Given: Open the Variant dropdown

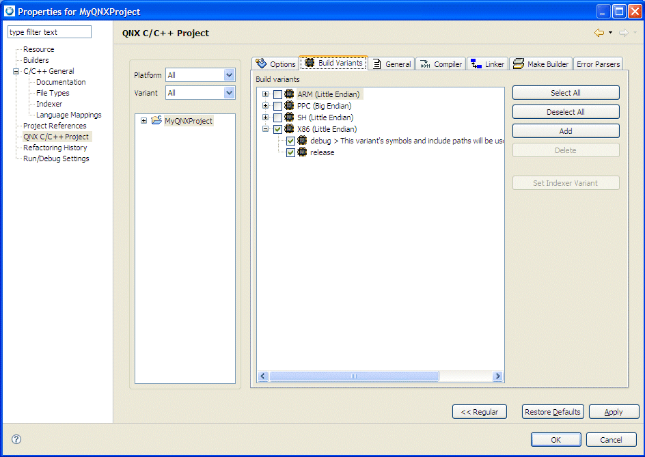Looking at the screenshot, I should pos(229,93).
